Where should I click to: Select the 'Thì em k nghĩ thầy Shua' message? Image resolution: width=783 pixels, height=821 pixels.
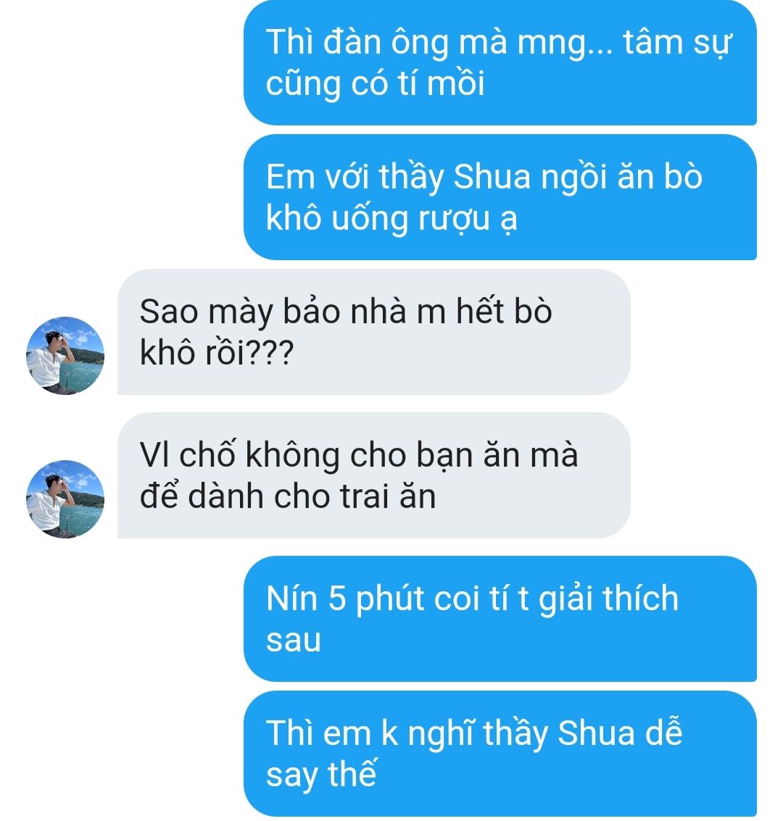500,754
